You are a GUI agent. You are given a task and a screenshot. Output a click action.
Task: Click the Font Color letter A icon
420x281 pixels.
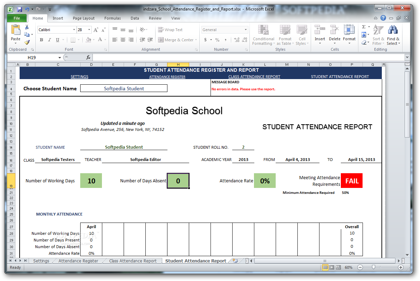coord(100,40)
